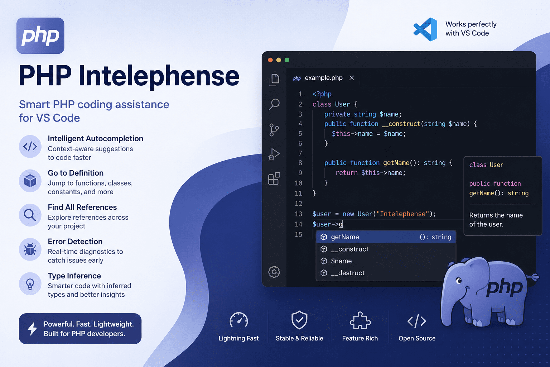Viewport: 550px width, 367px height.
Task: Click the PHP file icon on example.php tab
Action: coord(297,78)
